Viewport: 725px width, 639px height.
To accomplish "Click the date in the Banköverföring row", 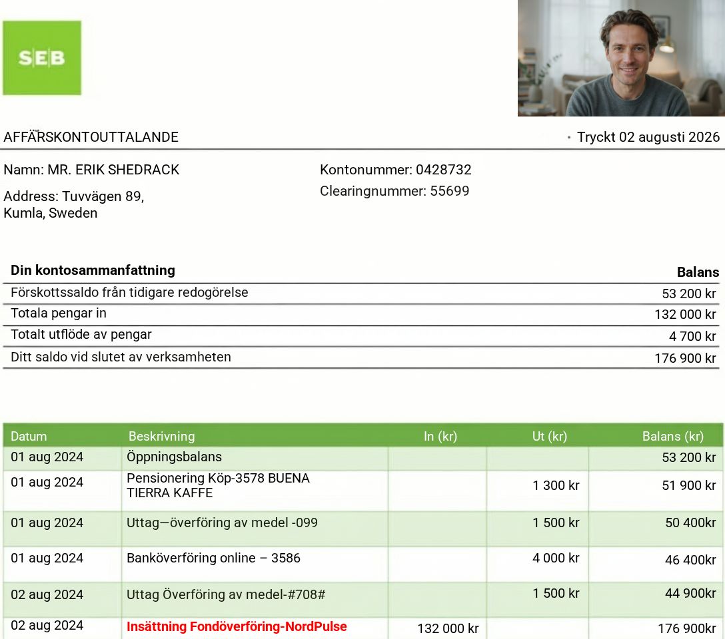I will 47,558.
